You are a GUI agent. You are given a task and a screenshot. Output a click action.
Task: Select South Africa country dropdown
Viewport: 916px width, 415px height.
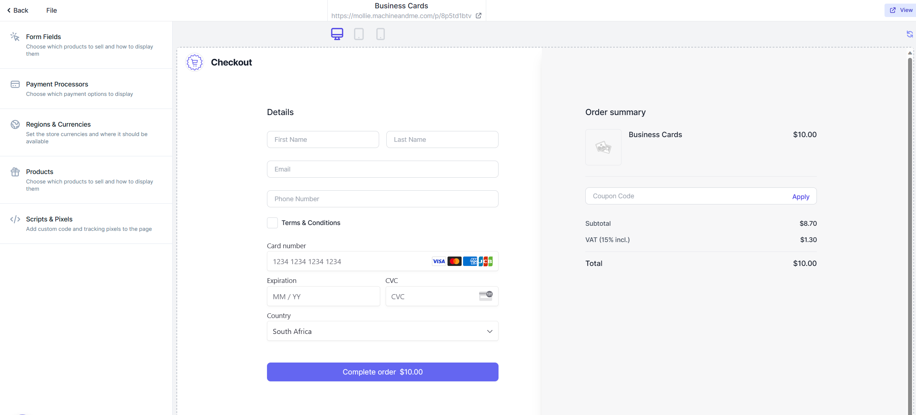383,331
